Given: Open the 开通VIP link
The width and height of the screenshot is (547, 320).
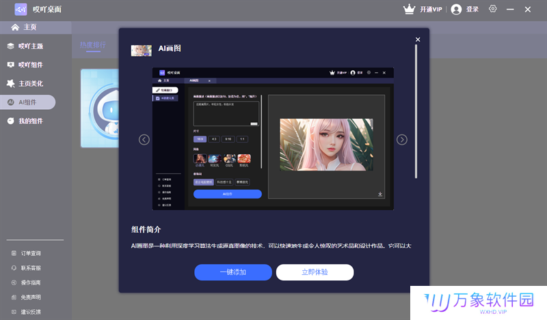Looking at the screenshot, I should [x=431, y=10].
